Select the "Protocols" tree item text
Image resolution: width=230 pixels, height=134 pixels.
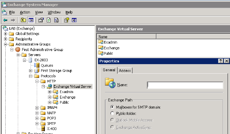click(x=48, y=76)
